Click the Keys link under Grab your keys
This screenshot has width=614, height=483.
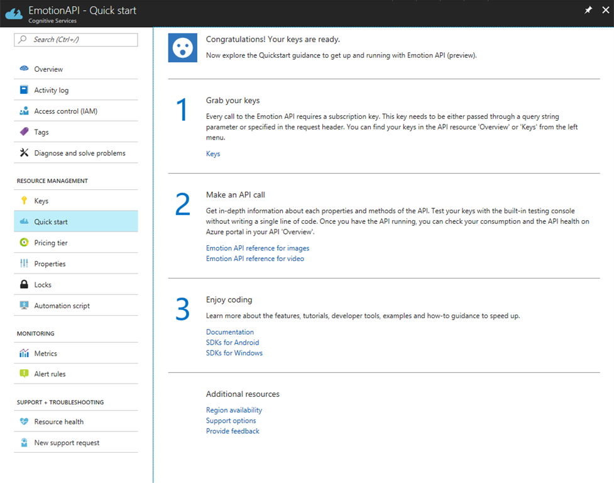point(213,153)
